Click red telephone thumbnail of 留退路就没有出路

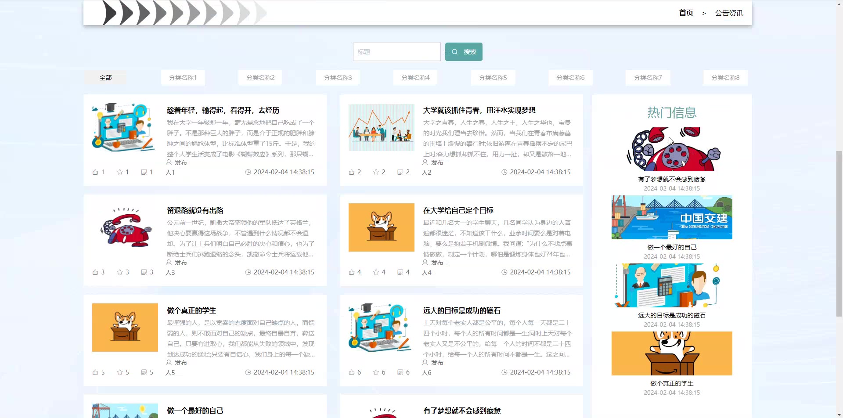click(x=125, y=227)
